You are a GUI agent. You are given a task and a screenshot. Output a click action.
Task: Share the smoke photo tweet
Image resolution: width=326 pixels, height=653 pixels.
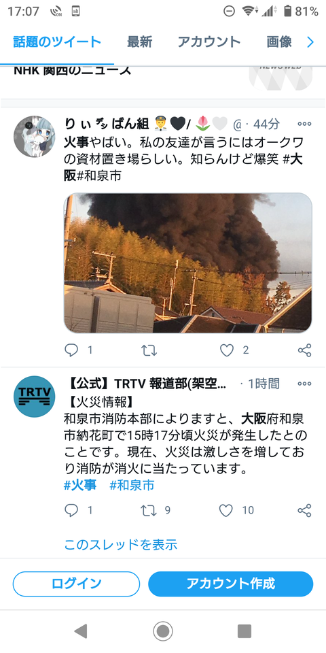(305, 350)
